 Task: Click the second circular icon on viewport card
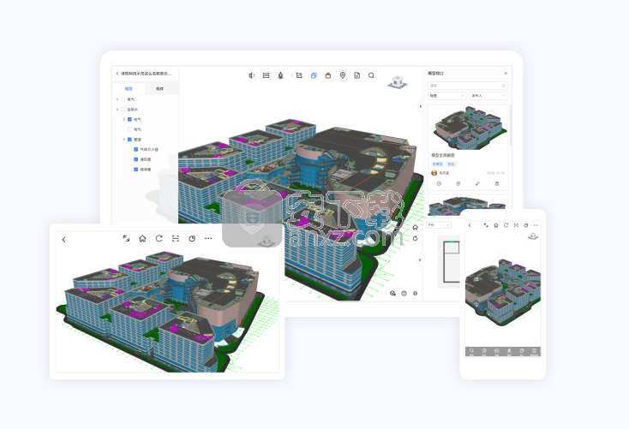click(458, 183)
